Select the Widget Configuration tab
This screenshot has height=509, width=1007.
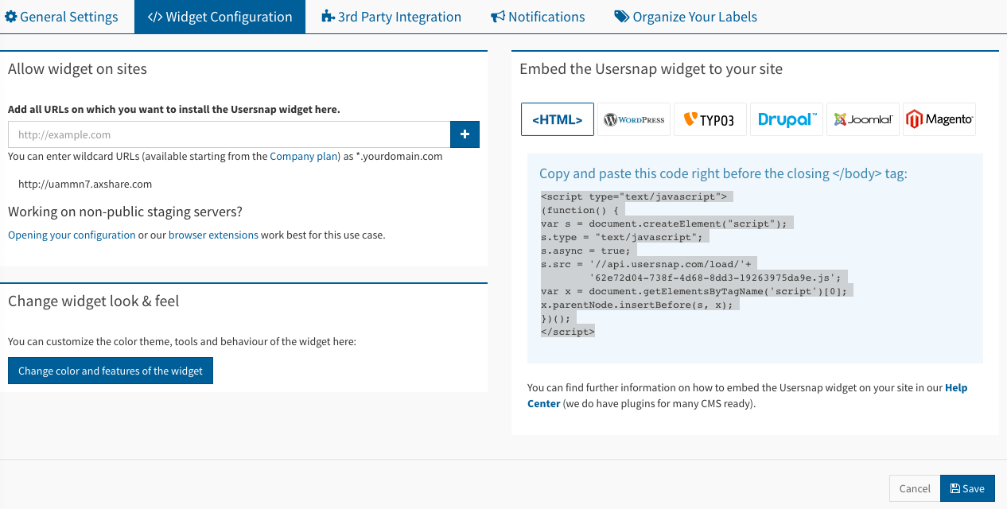(220, 17)
